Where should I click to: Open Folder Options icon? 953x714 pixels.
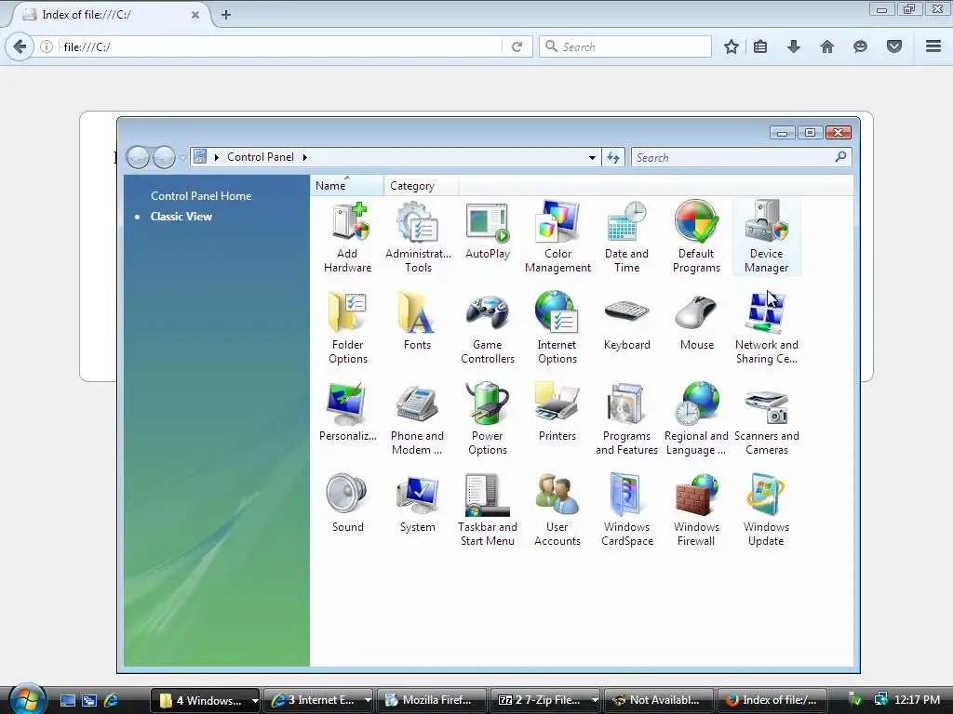(x=348, y=328)
